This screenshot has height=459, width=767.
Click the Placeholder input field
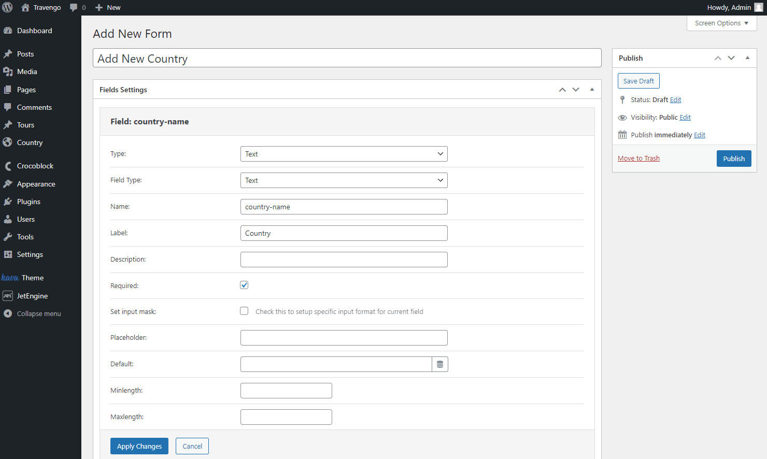tap(344, 338)
